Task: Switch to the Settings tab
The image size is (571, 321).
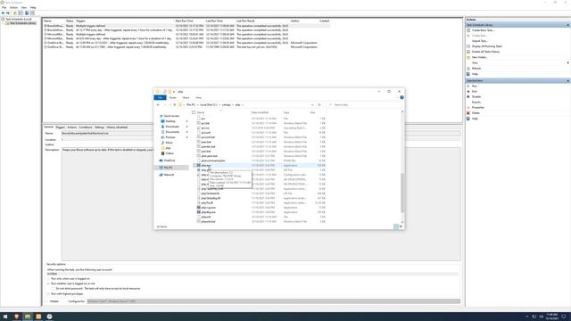Action: (x=99, y=128)
